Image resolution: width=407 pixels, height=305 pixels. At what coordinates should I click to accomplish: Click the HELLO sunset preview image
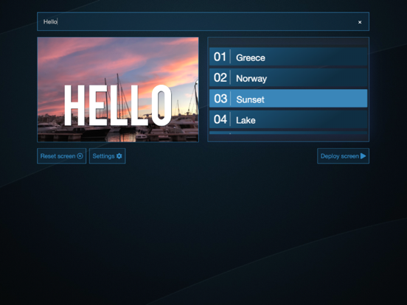click(x=118, y=89)
